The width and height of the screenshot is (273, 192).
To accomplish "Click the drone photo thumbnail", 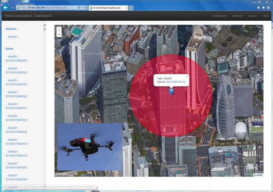I will point(90,147).
